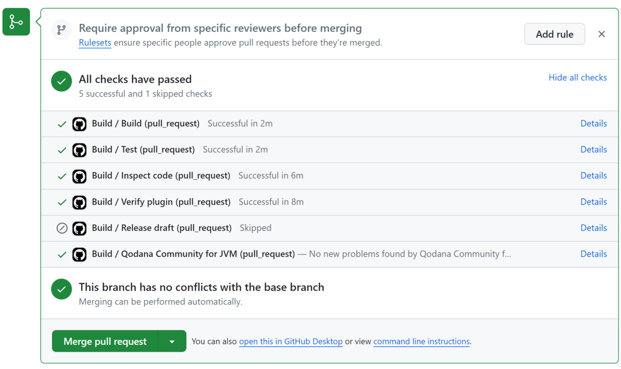Image resolution: width=621 pixels, height=369 pixels.
Task: Dismiss the reviewer approval suggestion with X
Action: tap(601, 34)
